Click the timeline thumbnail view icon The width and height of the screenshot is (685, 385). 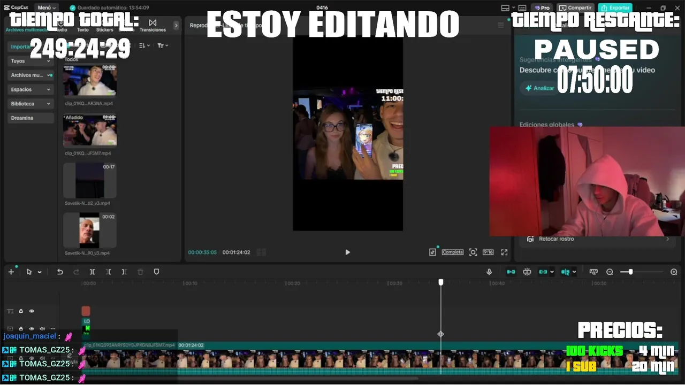[x=593, y=272]
